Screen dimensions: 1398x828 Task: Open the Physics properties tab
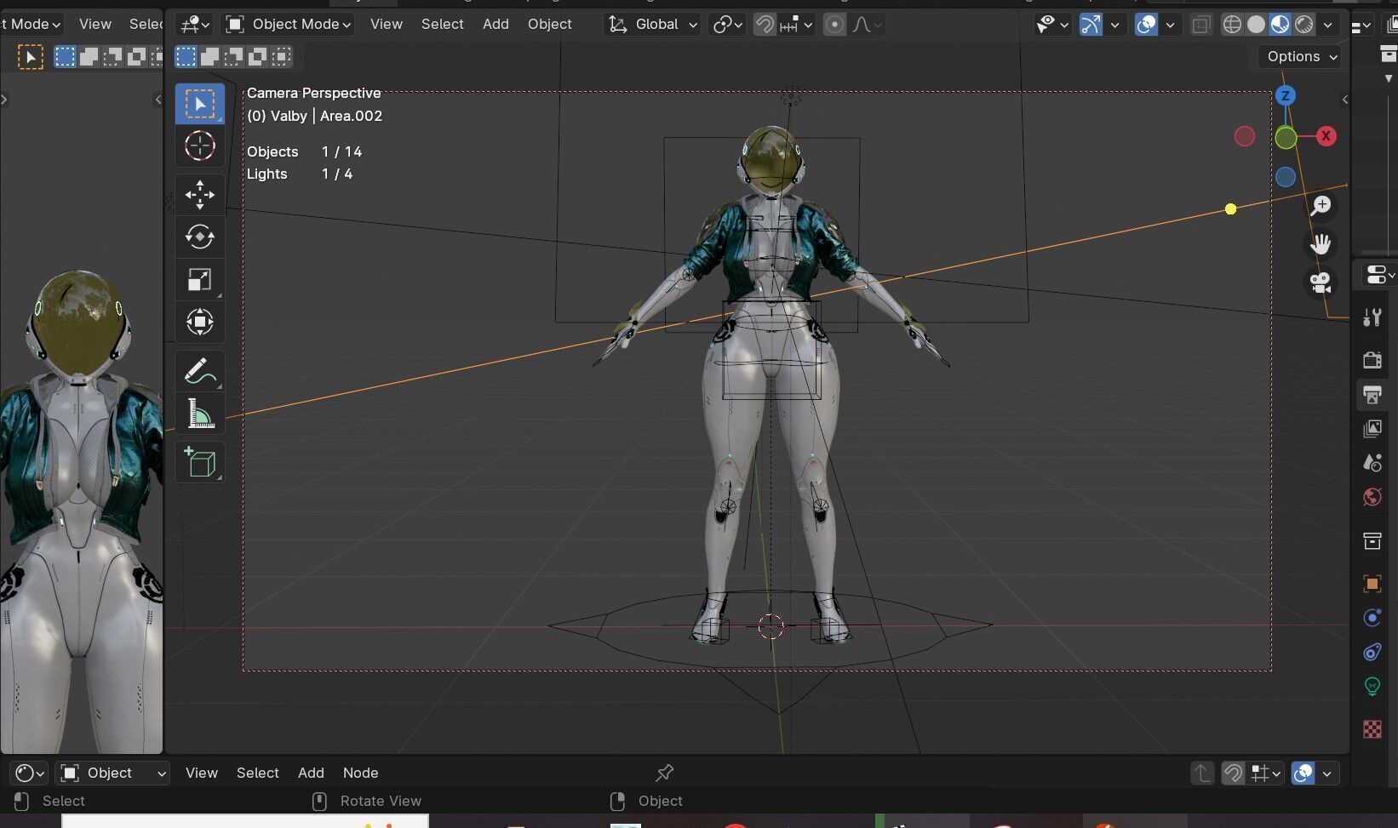coord(1372,618)
